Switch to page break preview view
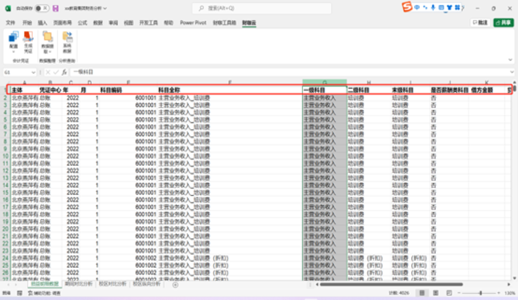518x300 pixels. [449, 293]
